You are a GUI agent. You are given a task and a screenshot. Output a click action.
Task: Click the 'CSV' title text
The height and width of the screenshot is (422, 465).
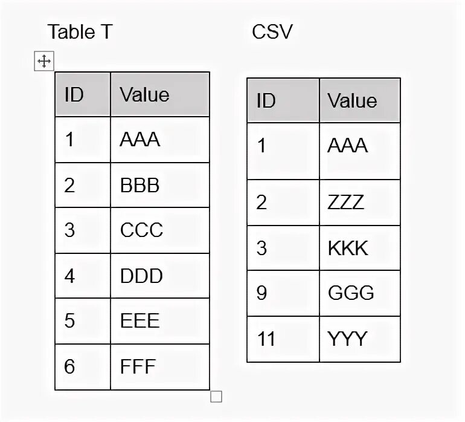coord(272,32)
